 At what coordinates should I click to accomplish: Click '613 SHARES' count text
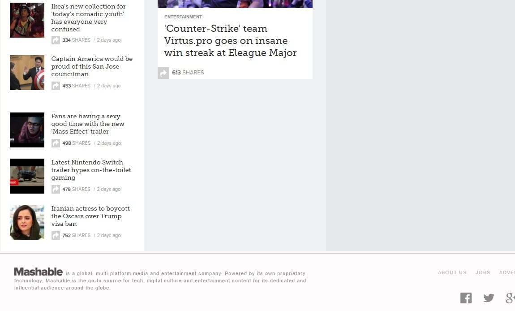(x=188, y=73)
